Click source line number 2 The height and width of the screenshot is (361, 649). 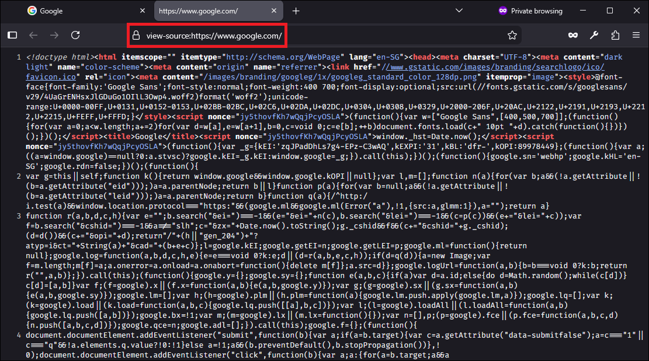[x=19, y=176]
